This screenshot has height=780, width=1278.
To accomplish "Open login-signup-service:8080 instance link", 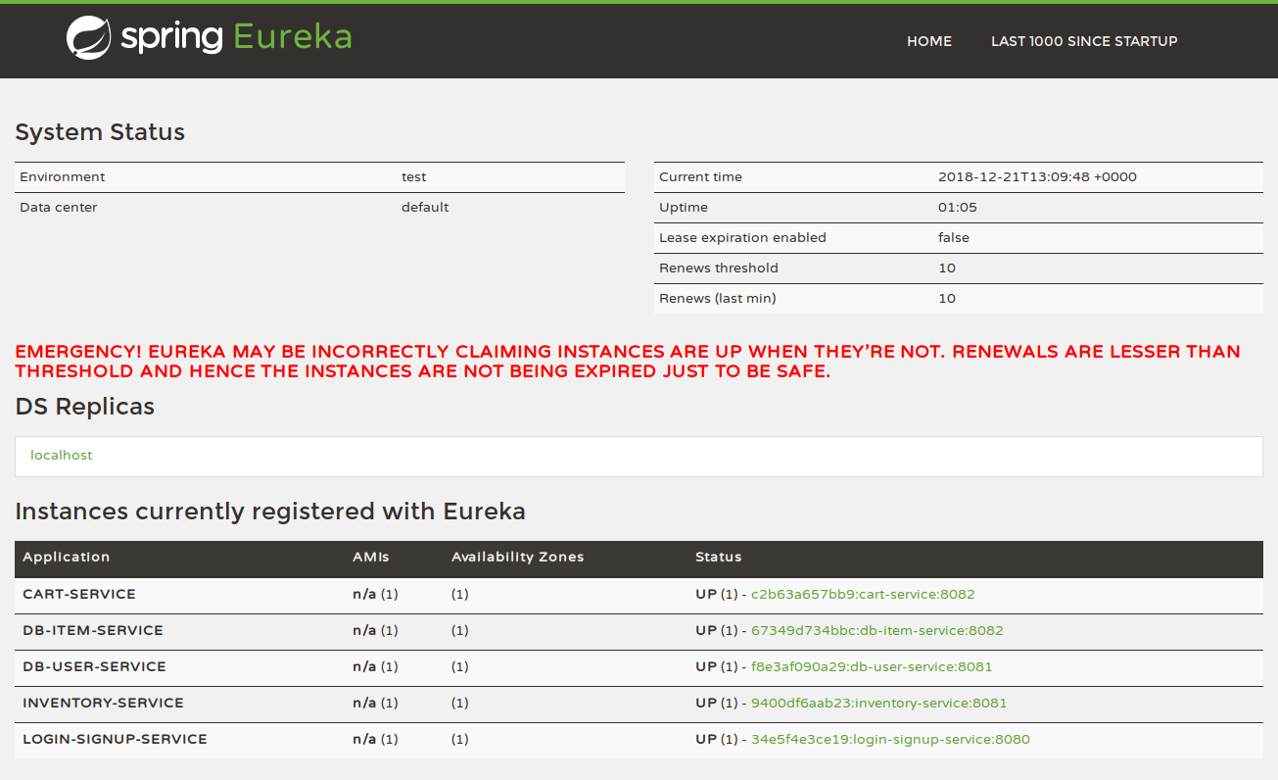I will 890,740.
